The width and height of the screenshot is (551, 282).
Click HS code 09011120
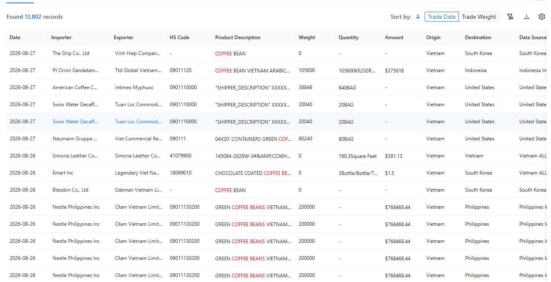click(x=181, y=70)
